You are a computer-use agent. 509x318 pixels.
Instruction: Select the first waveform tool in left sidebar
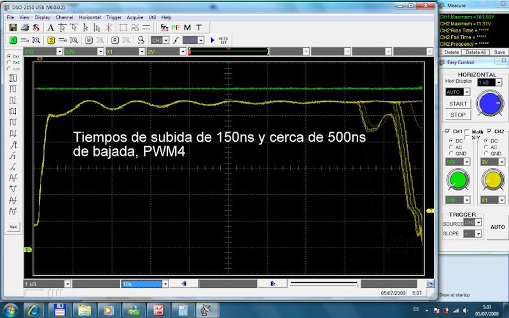pyautogui.click(x=13, y=78)
